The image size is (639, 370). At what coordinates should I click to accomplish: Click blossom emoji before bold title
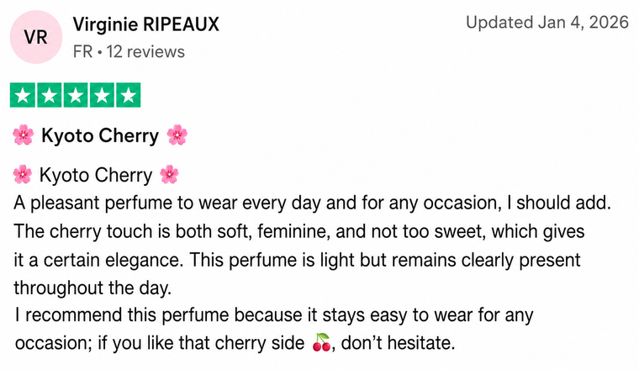point(24,135)
